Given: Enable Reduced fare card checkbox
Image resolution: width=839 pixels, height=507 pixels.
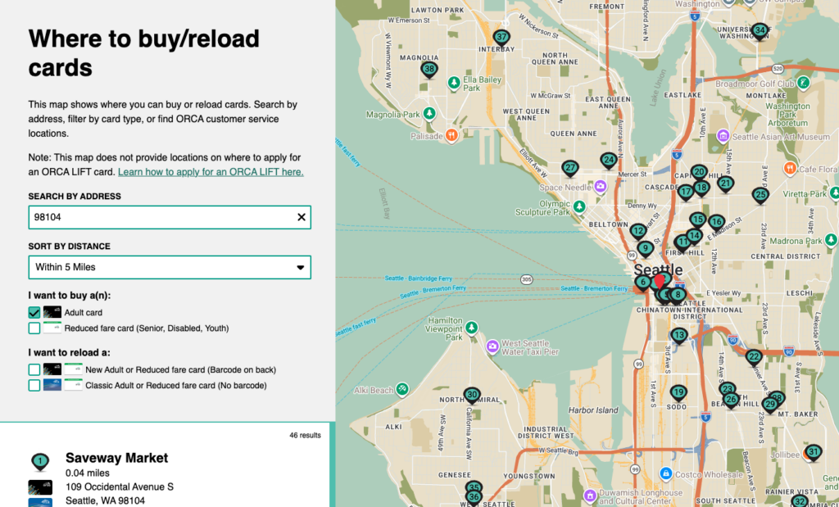Looking at the screenshot, I should point(34,328).
